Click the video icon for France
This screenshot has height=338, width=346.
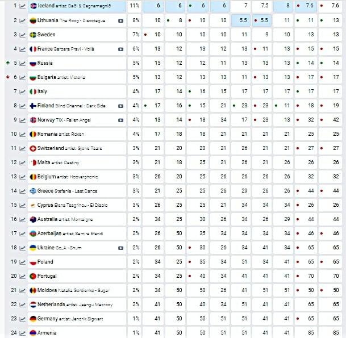[x=121, y=49]
